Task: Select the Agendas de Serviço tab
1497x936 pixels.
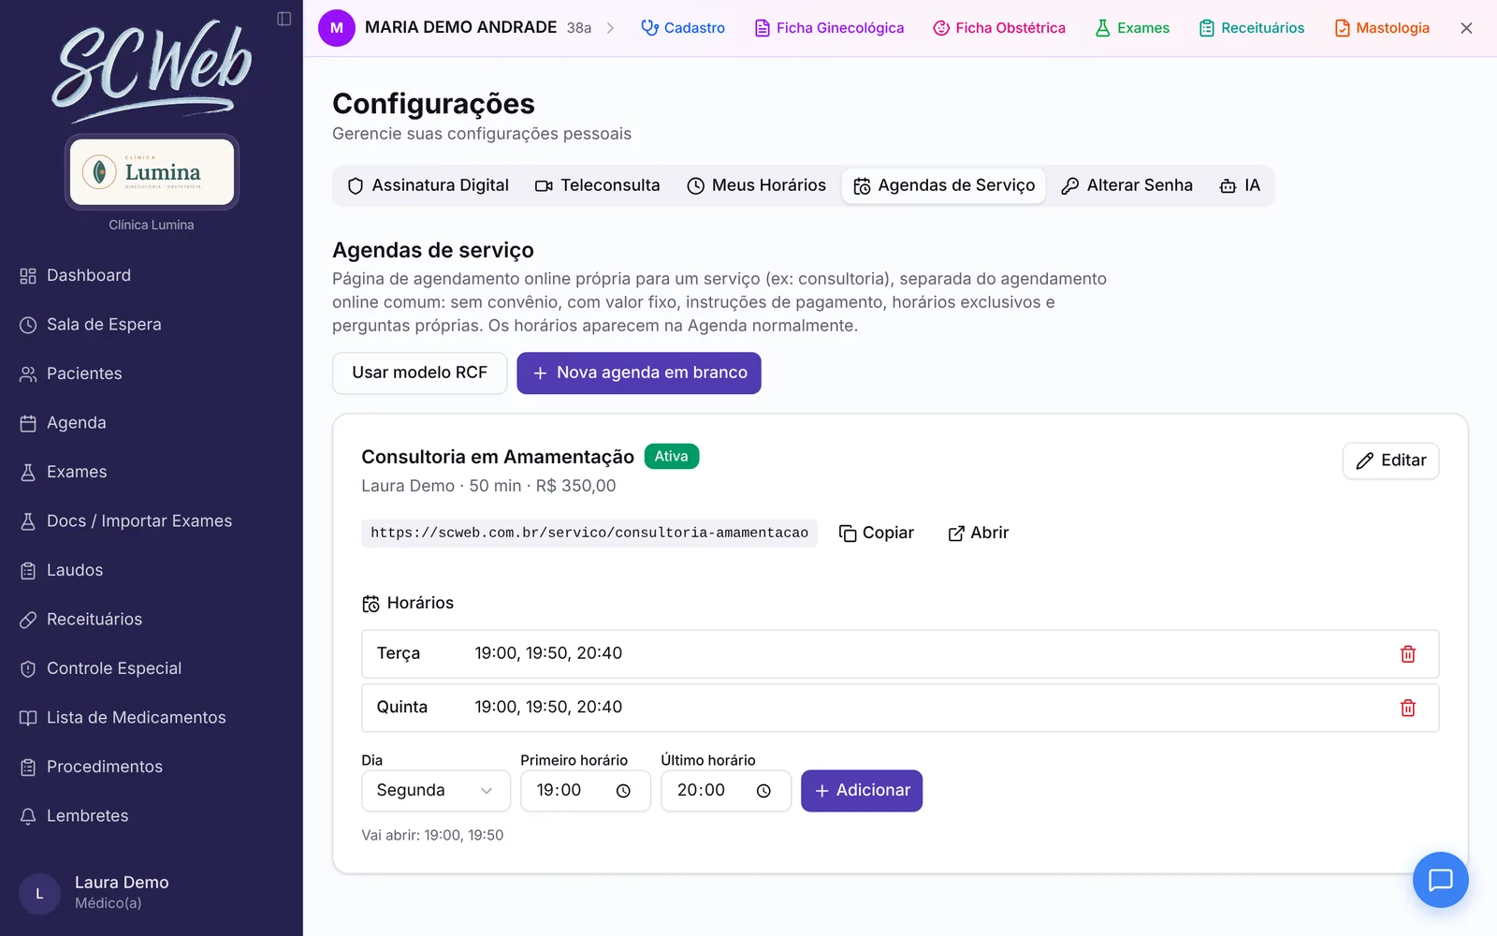Action: coord(944,185)
